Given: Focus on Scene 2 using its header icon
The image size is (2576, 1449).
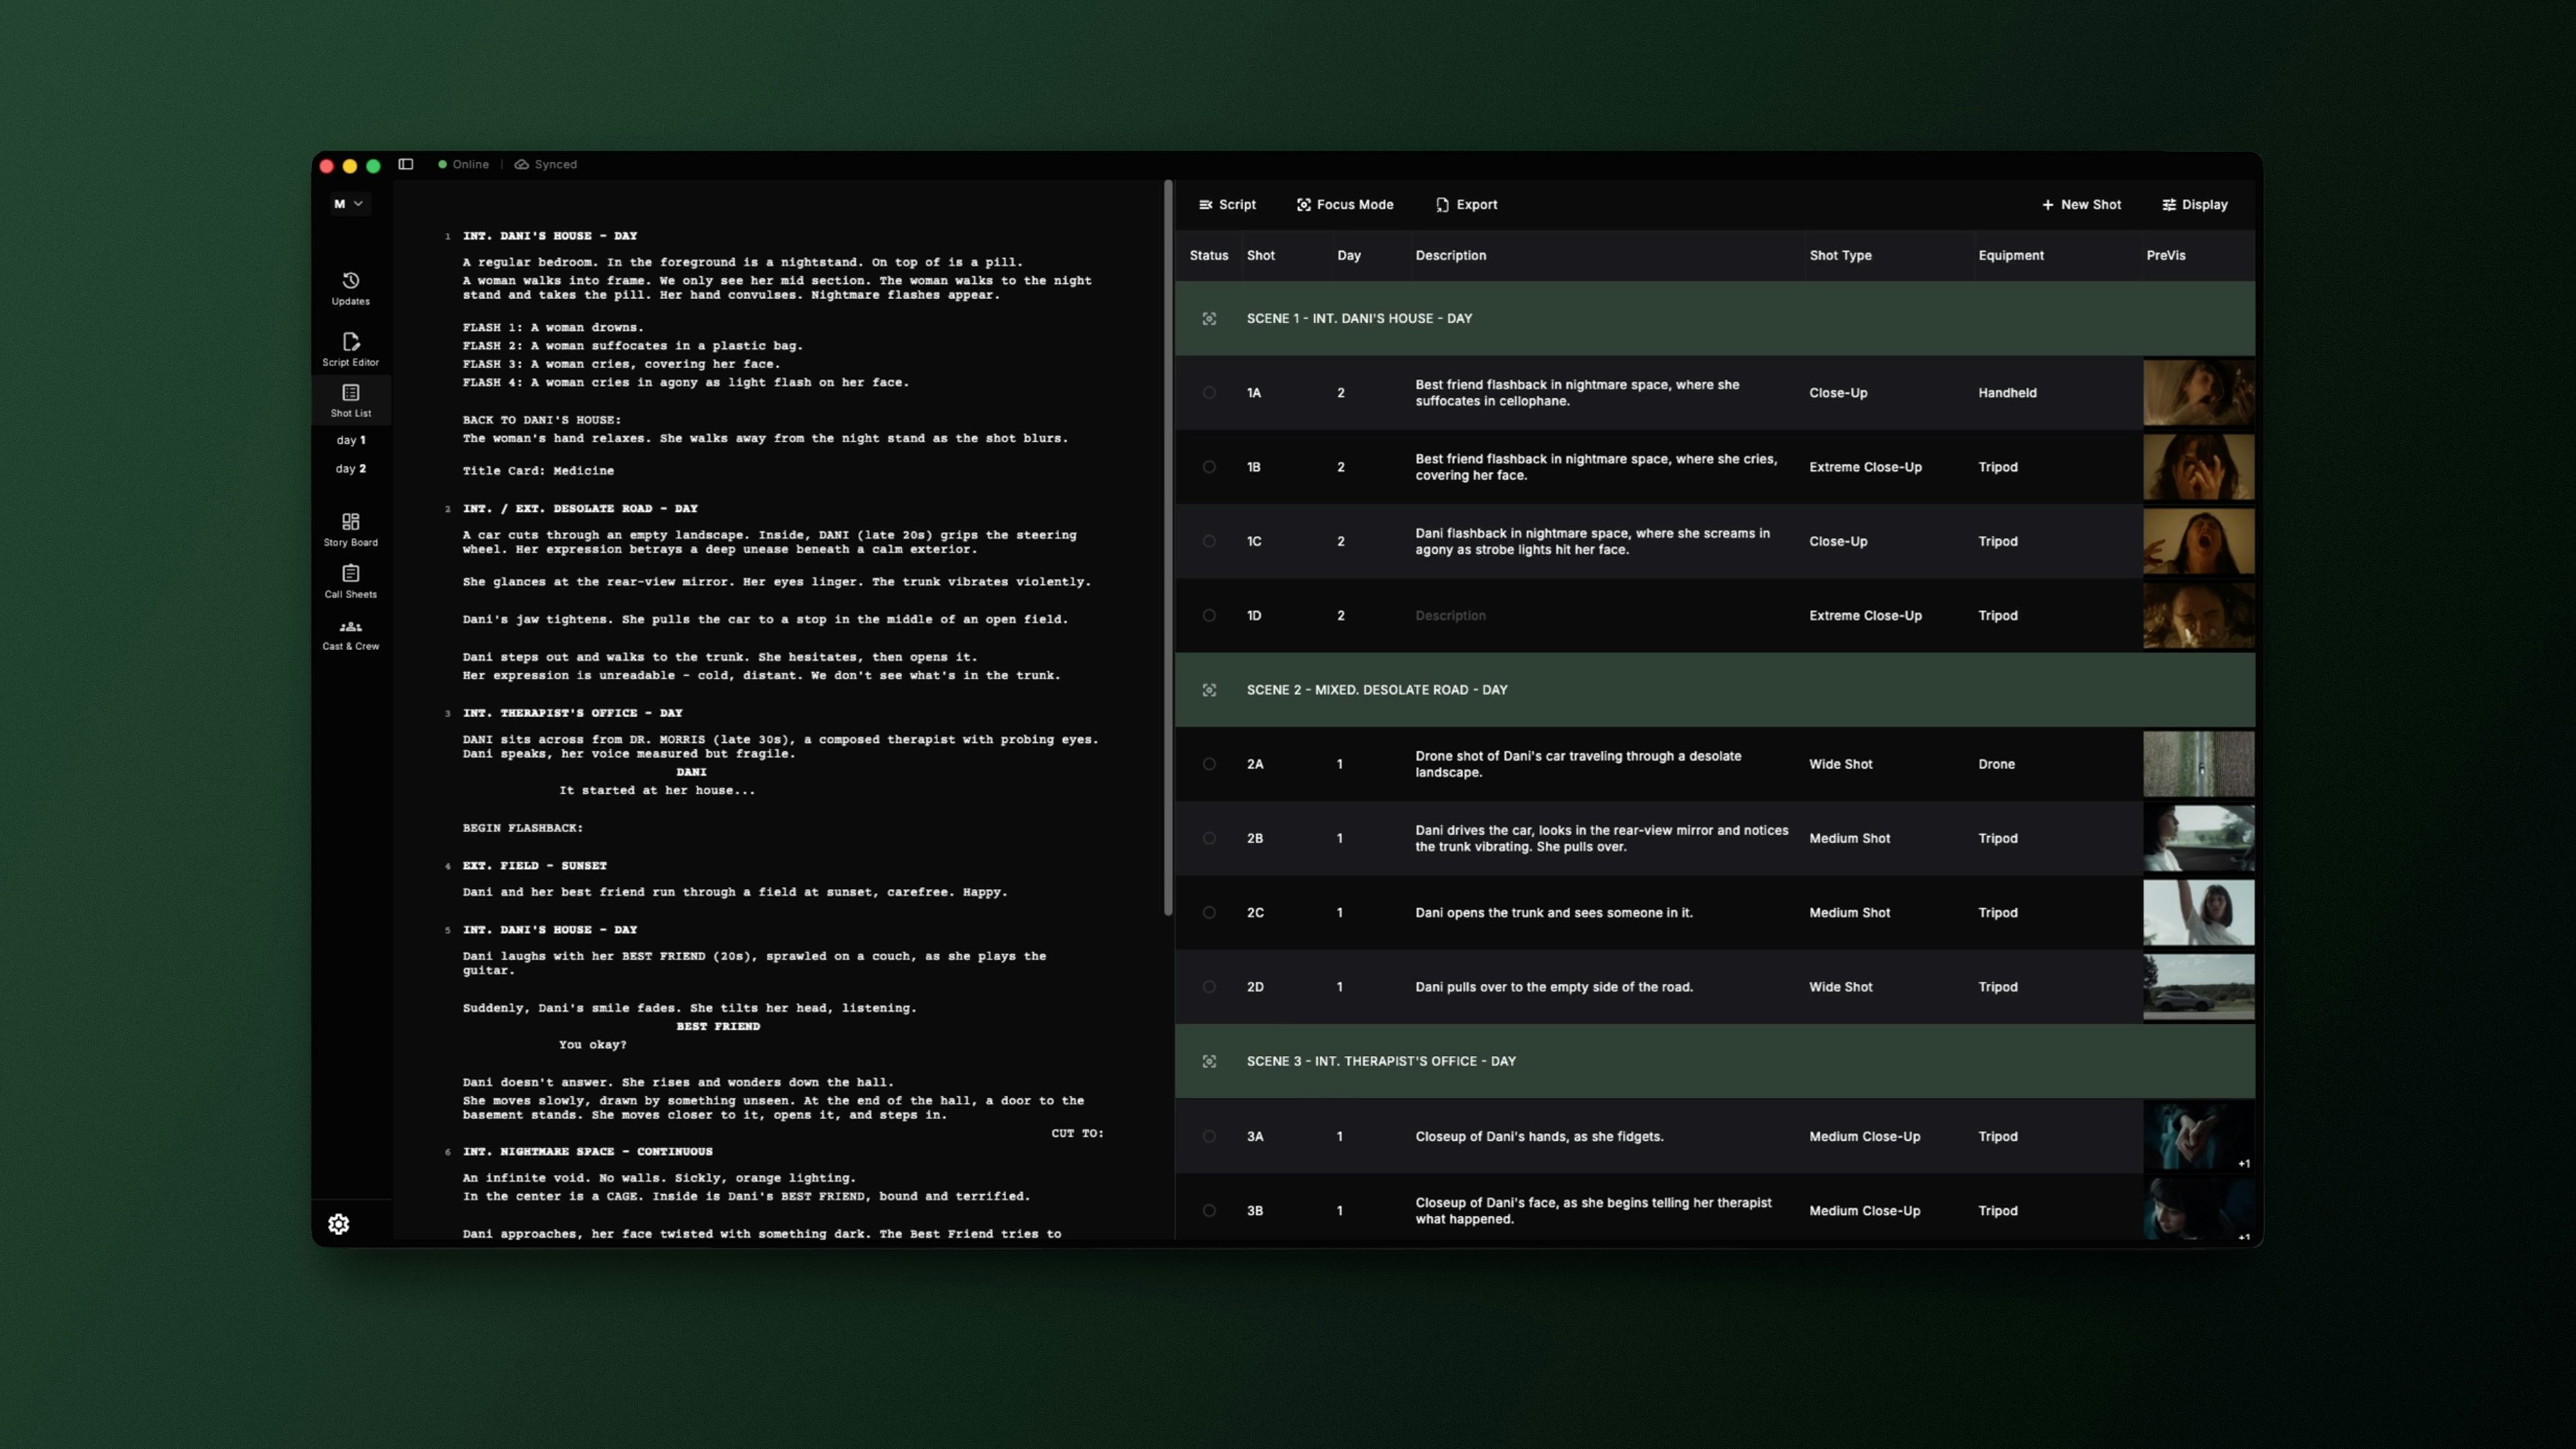Looking at the screenshot, I should pos(1209,690).
